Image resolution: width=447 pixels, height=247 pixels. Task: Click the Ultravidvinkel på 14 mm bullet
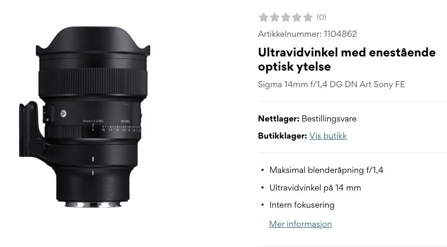coord(315,188)
